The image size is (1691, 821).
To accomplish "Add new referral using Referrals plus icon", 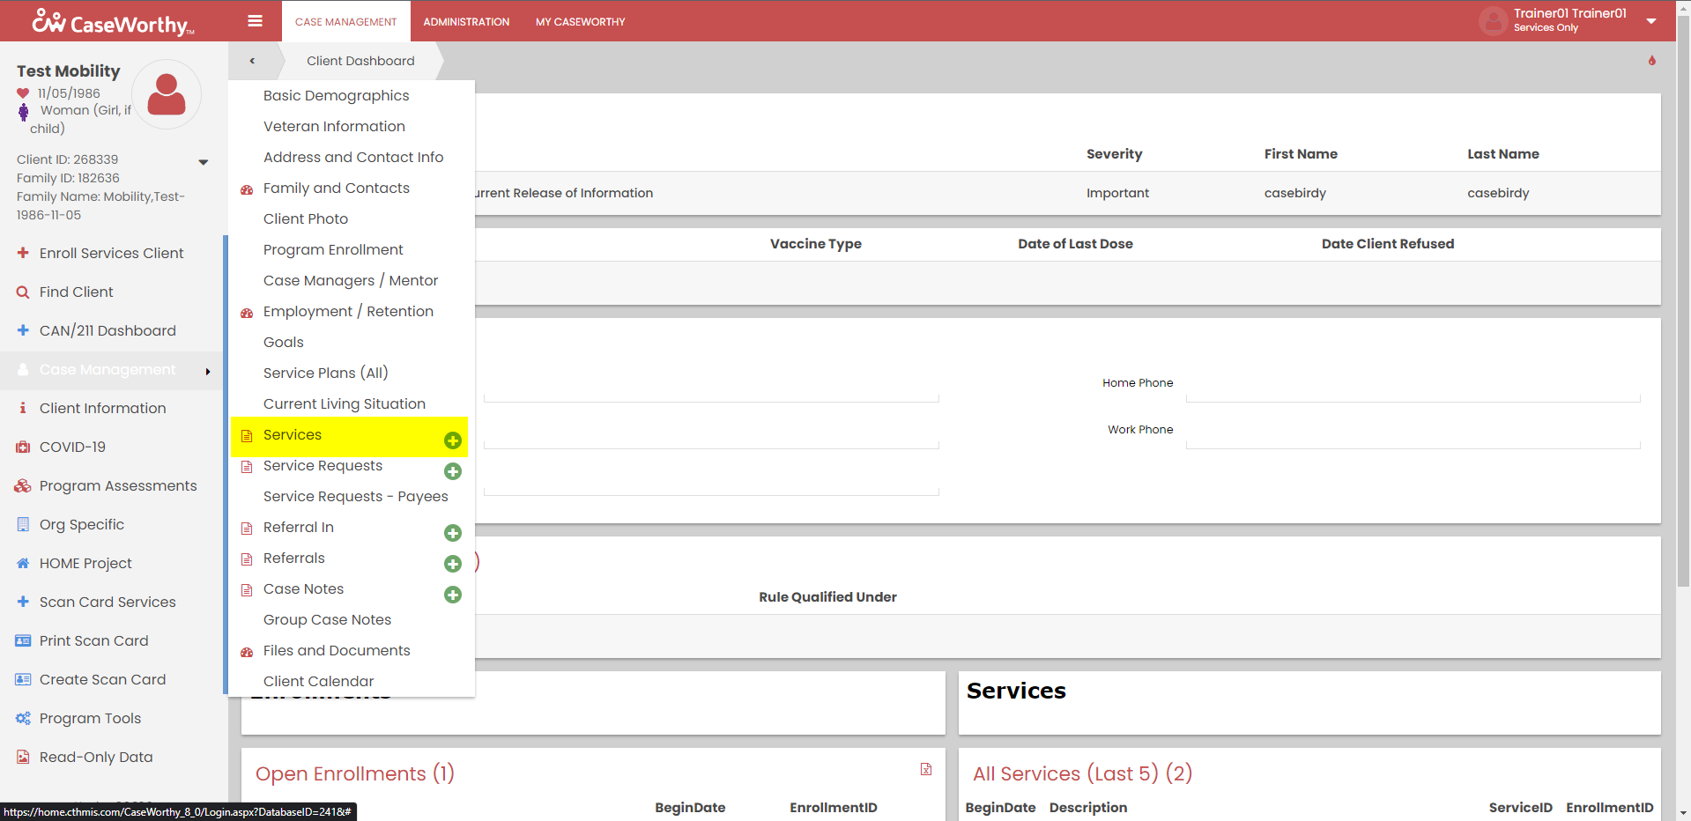I will 453,564.
